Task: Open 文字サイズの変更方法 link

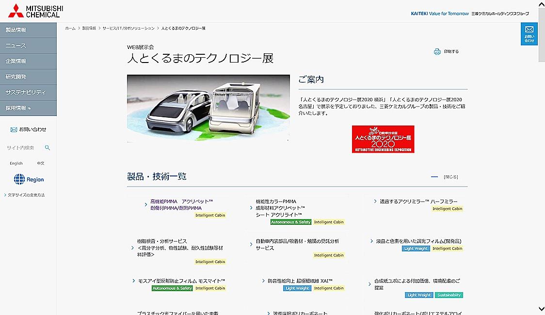Action: [x=26, y=195]
